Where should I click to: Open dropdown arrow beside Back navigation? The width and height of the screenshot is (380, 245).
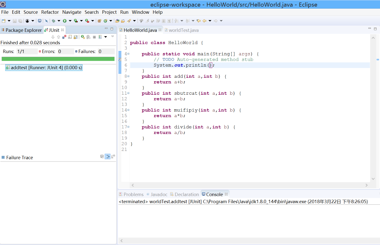coord(210,21)
